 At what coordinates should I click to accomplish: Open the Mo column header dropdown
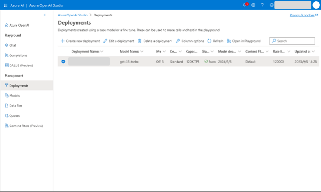click(164, 51)
